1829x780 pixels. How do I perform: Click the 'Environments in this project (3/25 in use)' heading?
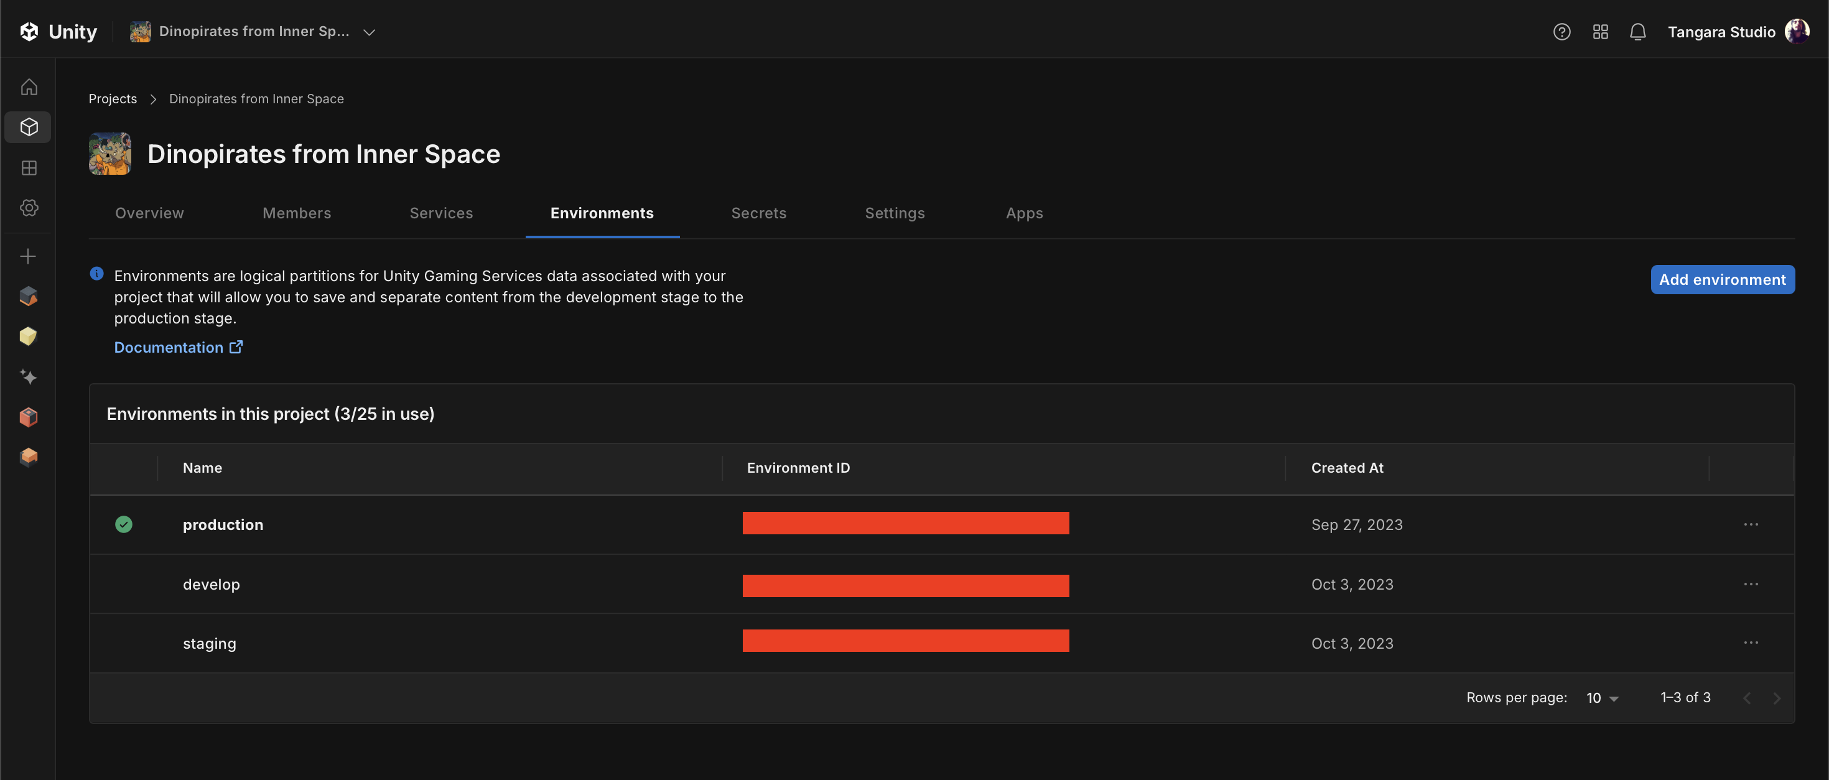pyautogui.click(x=271, y=414)
